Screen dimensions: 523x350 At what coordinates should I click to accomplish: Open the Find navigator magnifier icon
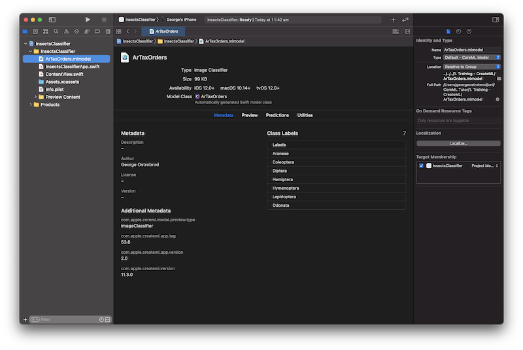[56, 31]
